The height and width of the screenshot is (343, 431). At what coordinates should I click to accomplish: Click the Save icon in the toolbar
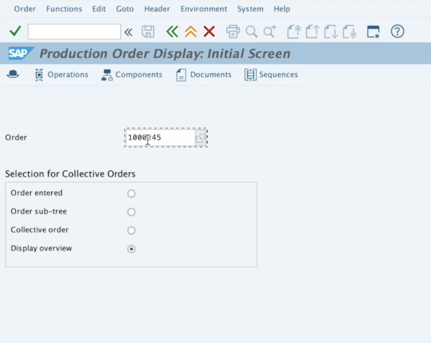(148, 31)
